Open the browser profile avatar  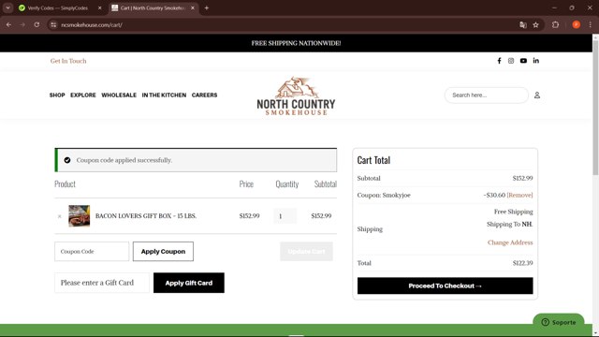(x=577, y=25)
